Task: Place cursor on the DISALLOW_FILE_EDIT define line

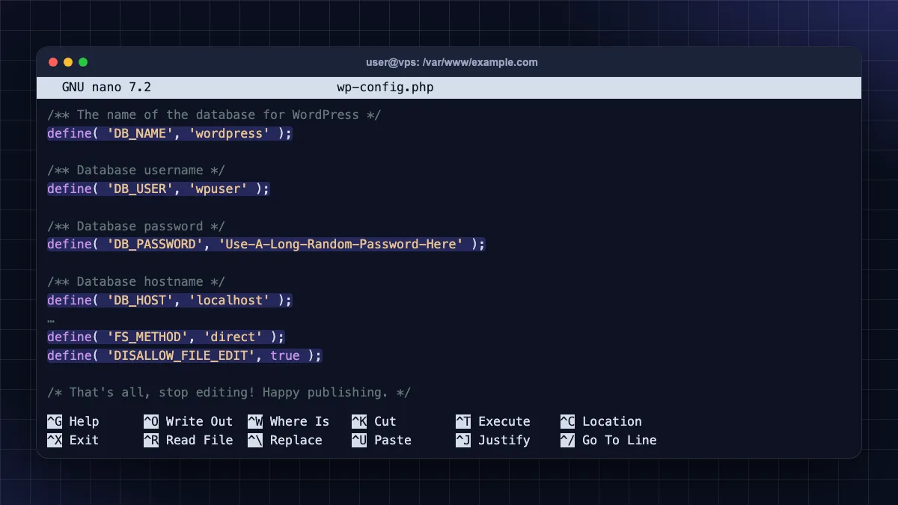Action: pos(185,355)
